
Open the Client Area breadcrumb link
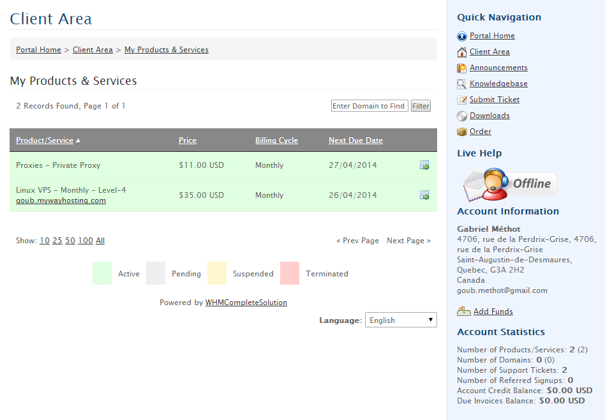tap(93, 50)
